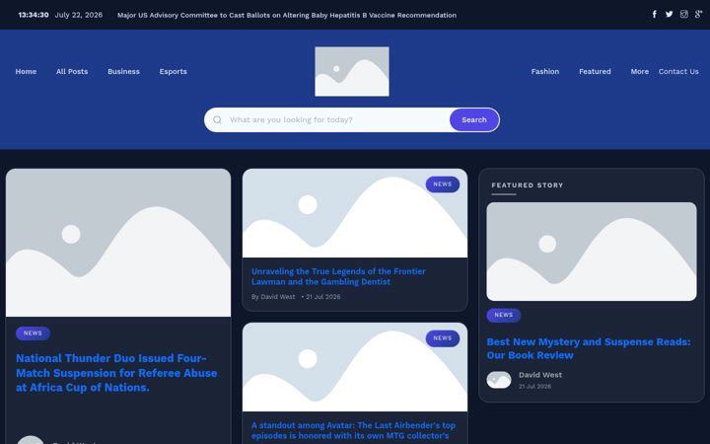Click NEWS tag in Featured Story panel
The width and height of the screenshot is (710, 444).
504,315
